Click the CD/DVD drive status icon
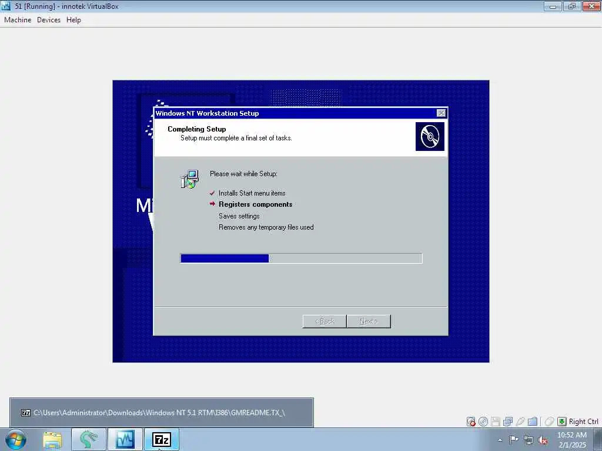The width and height of the screenshot is (602, 451). coord(483,422)
